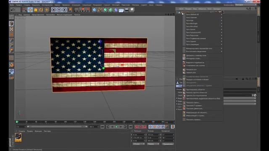Open the Создать menu in material manager
The width and height of the screenshot is (269, 151).
pyautogui.click(x=22, y=131)
